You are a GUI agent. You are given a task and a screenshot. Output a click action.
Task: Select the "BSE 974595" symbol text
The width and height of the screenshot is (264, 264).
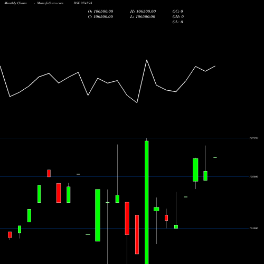click(x=83, y=3)
